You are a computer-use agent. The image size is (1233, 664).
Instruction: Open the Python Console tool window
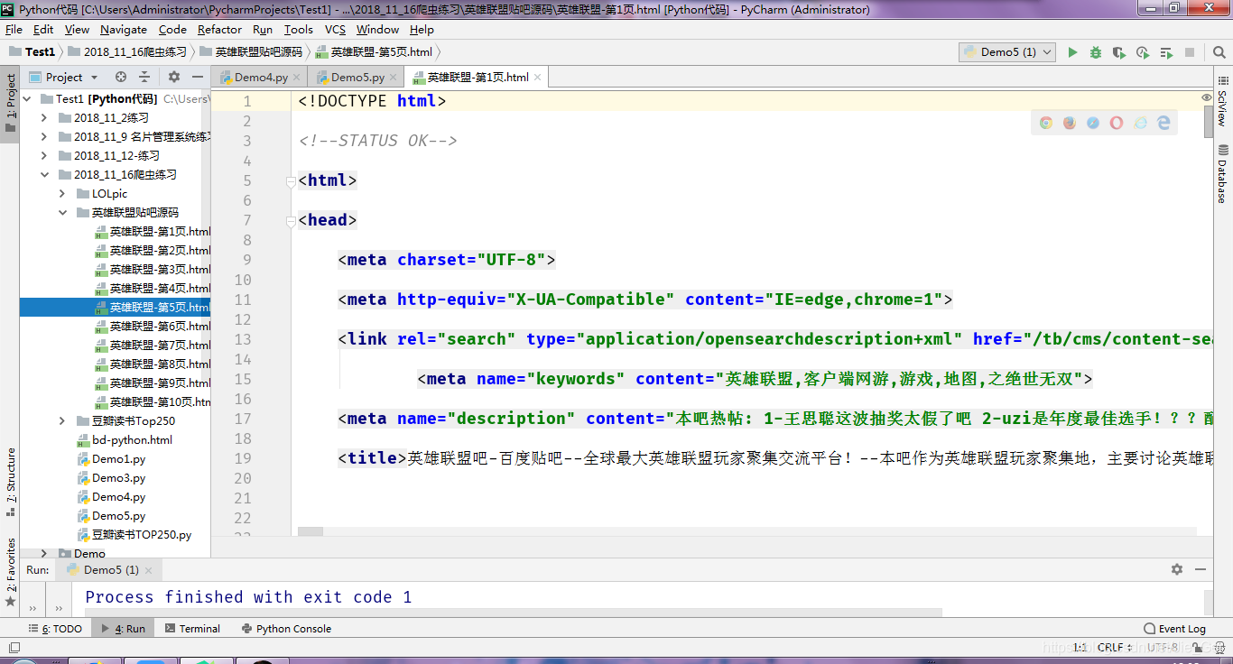pos(286,629)
